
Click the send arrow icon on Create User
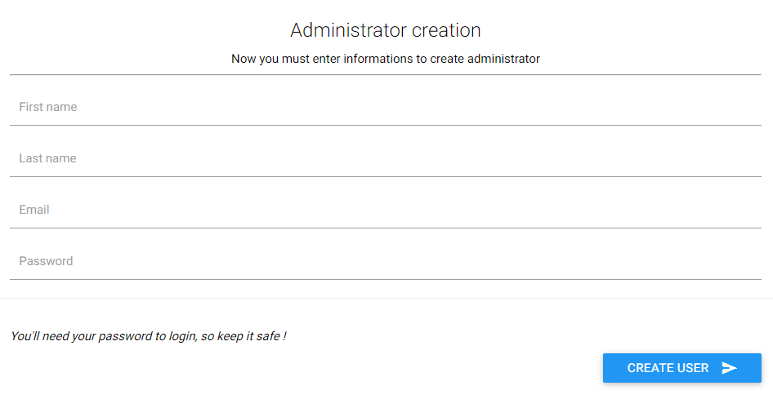729,368
